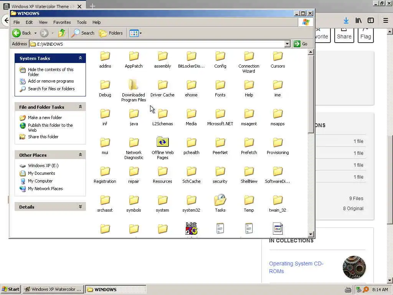
Task: Click the Start button
Action: [10, 289]
